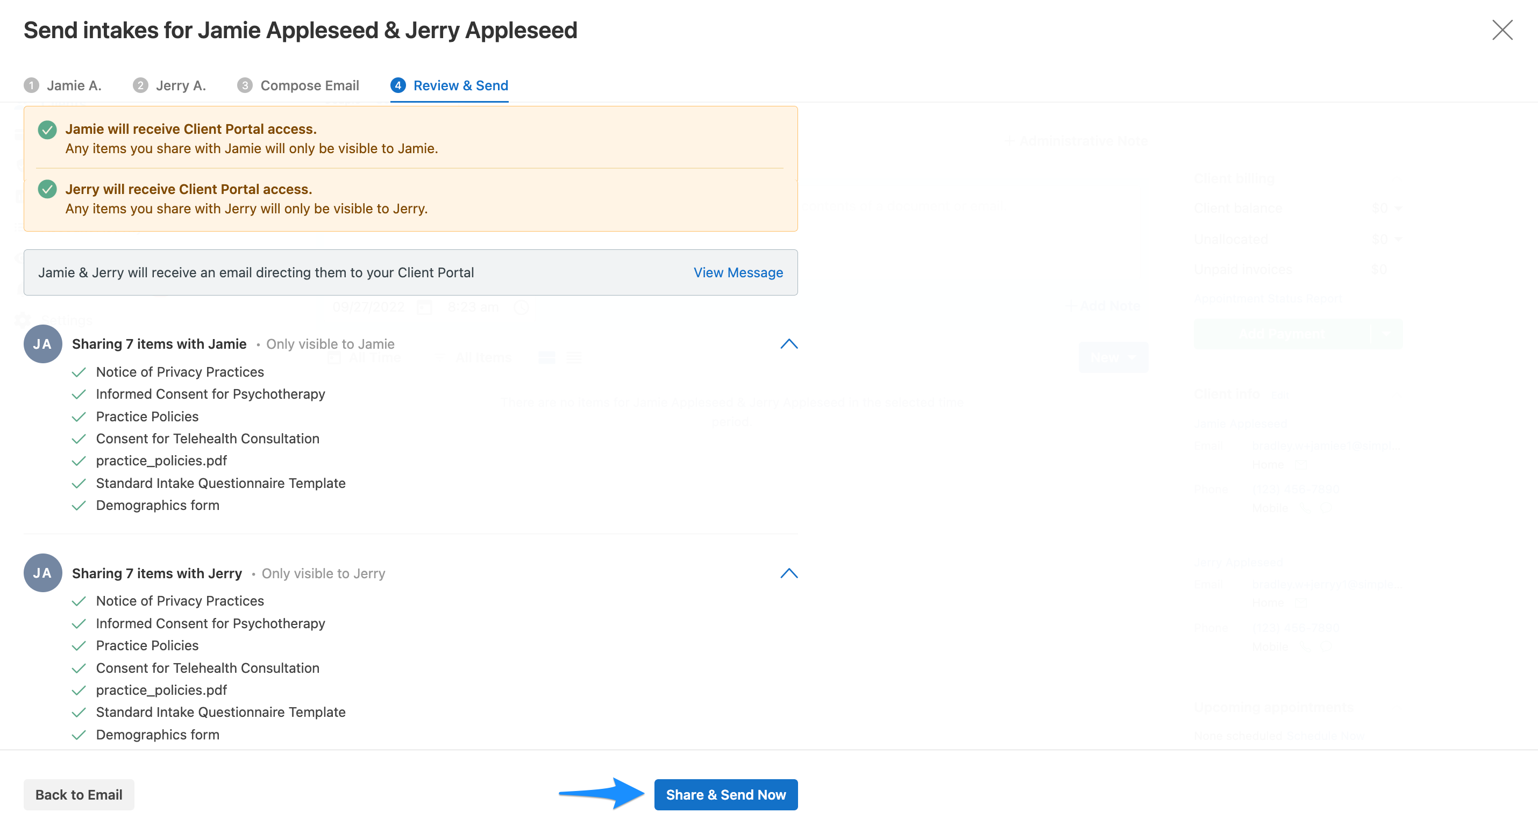
Task: Click Demographics form in Jerry's list
Action: [158, 735]
